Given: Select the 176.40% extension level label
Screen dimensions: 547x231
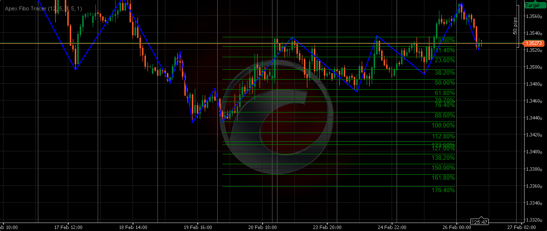Looking at the screenshot, I should [443, 190].
